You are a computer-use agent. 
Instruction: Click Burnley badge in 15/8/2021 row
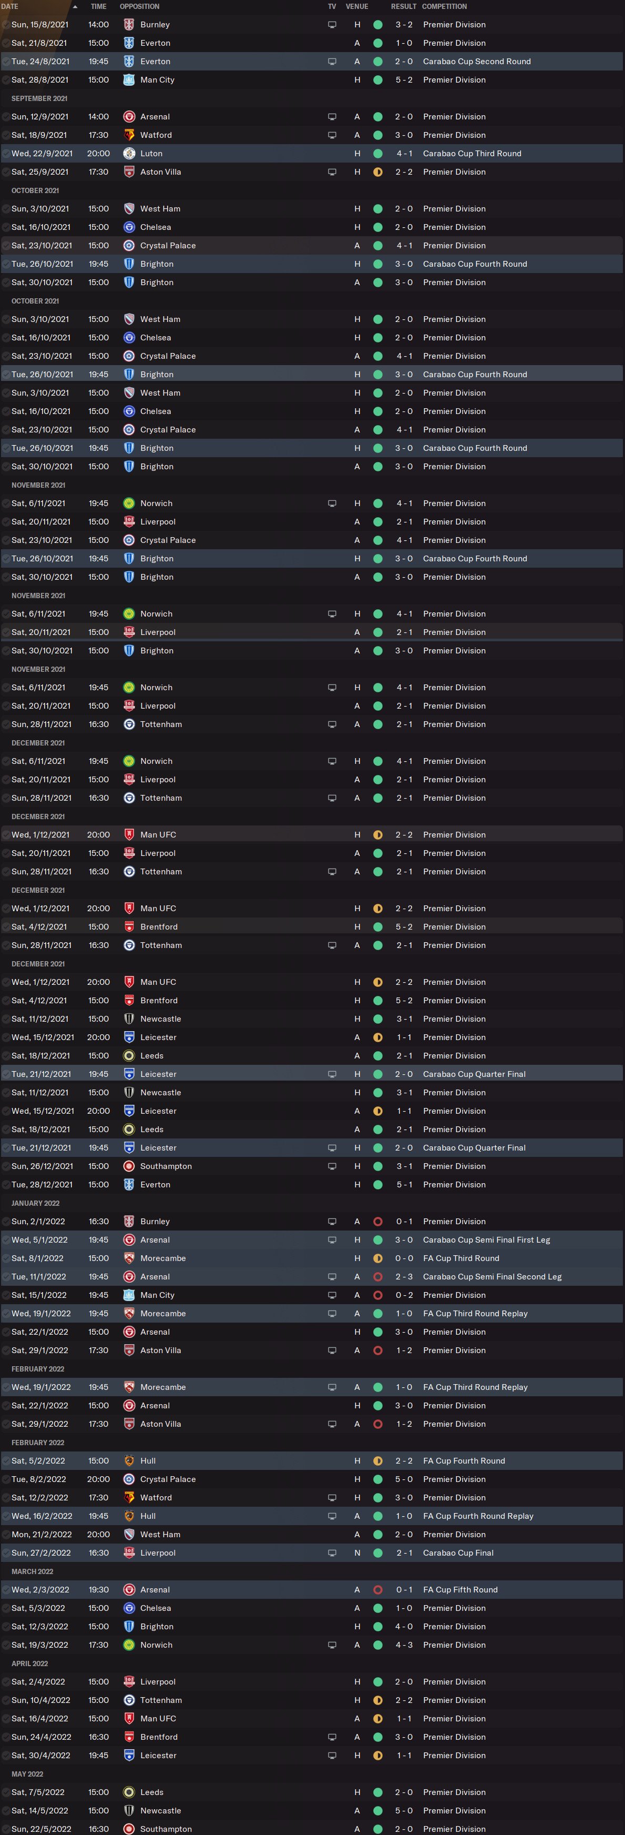pos(129,24)
